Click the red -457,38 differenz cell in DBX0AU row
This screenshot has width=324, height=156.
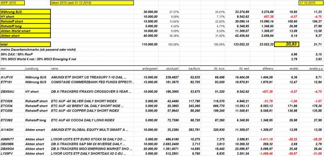pos(268,91)
